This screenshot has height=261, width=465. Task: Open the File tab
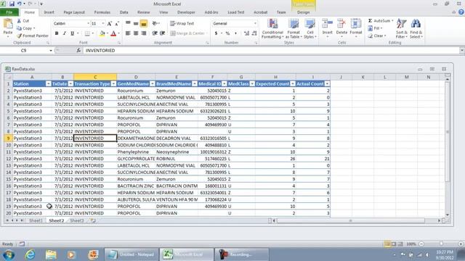pos(9,12)
